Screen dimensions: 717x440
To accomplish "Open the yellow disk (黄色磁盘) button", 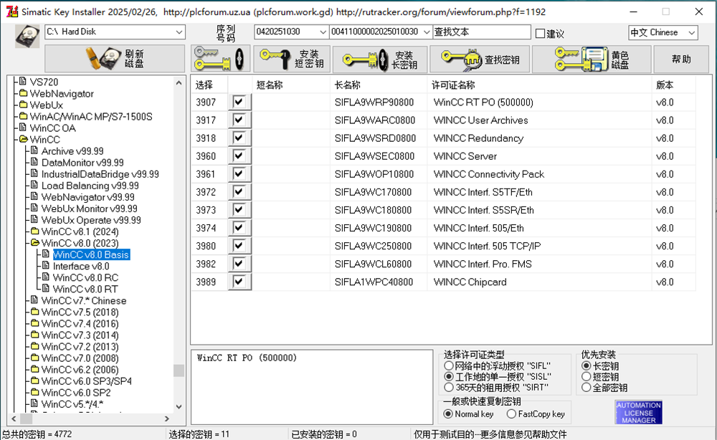I will tap(601, 59).
